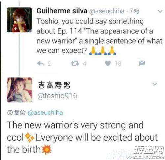Expand options chevron on Guilherme's tweet
The height and width of the screenshot is (160, 165).
coord(160,11)
